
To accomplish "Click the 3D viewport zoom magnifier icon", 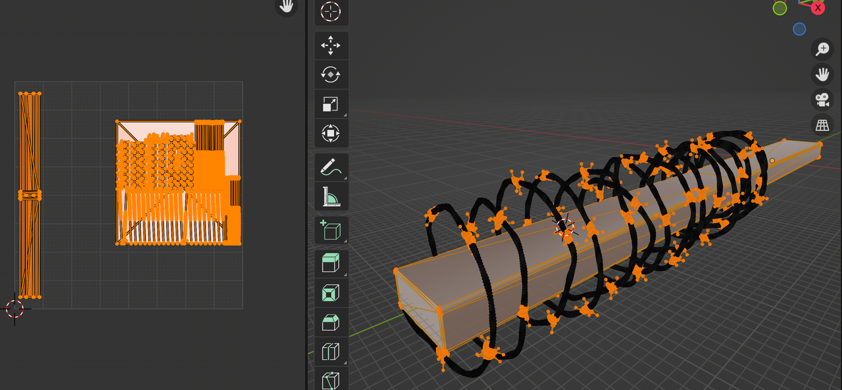I will 822,49.
